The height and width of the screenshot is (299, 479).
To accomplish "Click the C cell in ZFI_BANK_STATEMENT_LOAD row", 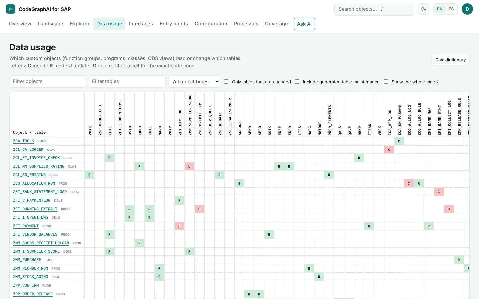I will (439, 192).
